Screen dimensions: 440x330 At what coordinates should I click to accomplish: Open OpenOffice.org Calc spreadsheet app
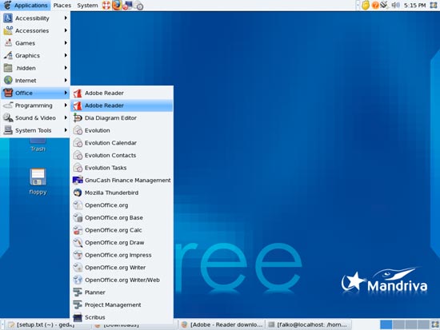(122, 230)
